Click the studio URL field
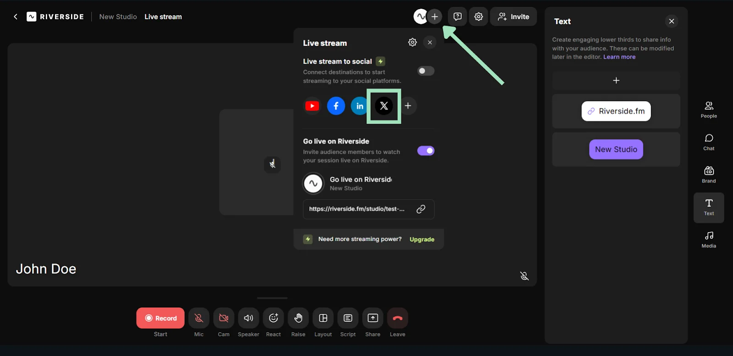 click(369, 209)
